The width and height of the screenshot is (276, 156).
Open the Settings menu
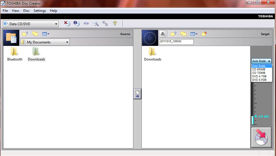(40, 11)
